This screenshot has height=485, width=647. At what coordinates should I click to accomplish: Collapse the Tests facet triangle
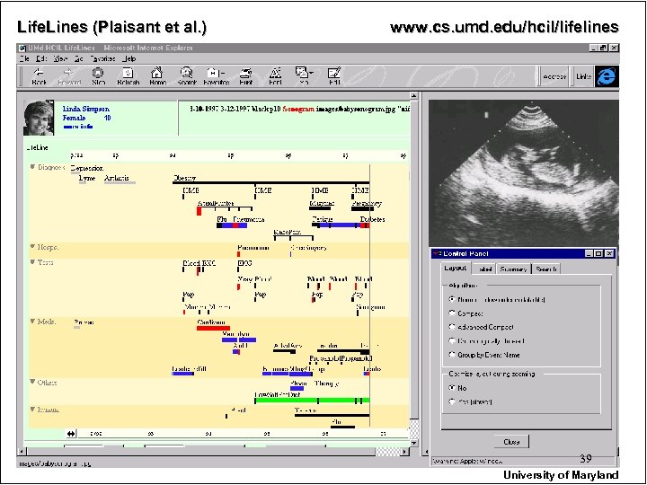tap(32, 262)
